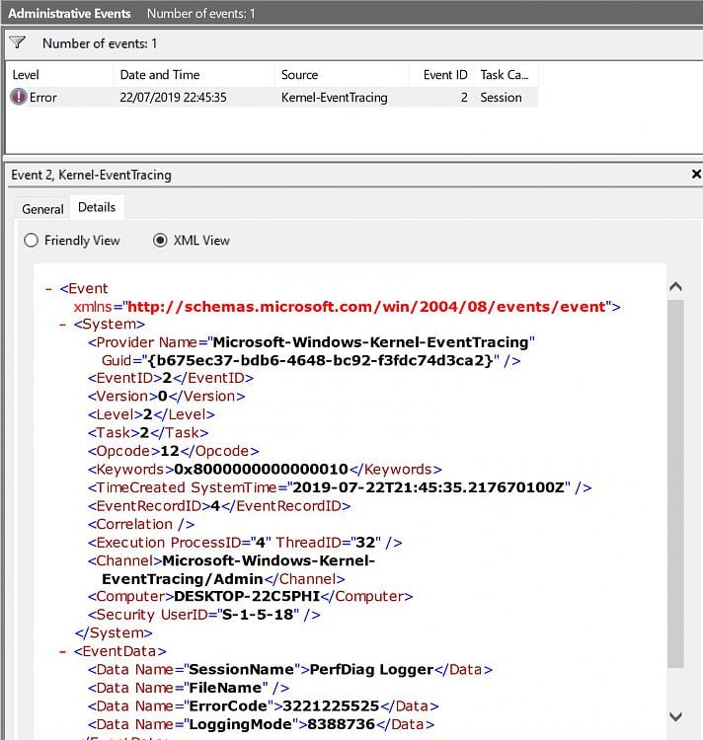Click the SessionName PerfDiag Logger line

290,670
